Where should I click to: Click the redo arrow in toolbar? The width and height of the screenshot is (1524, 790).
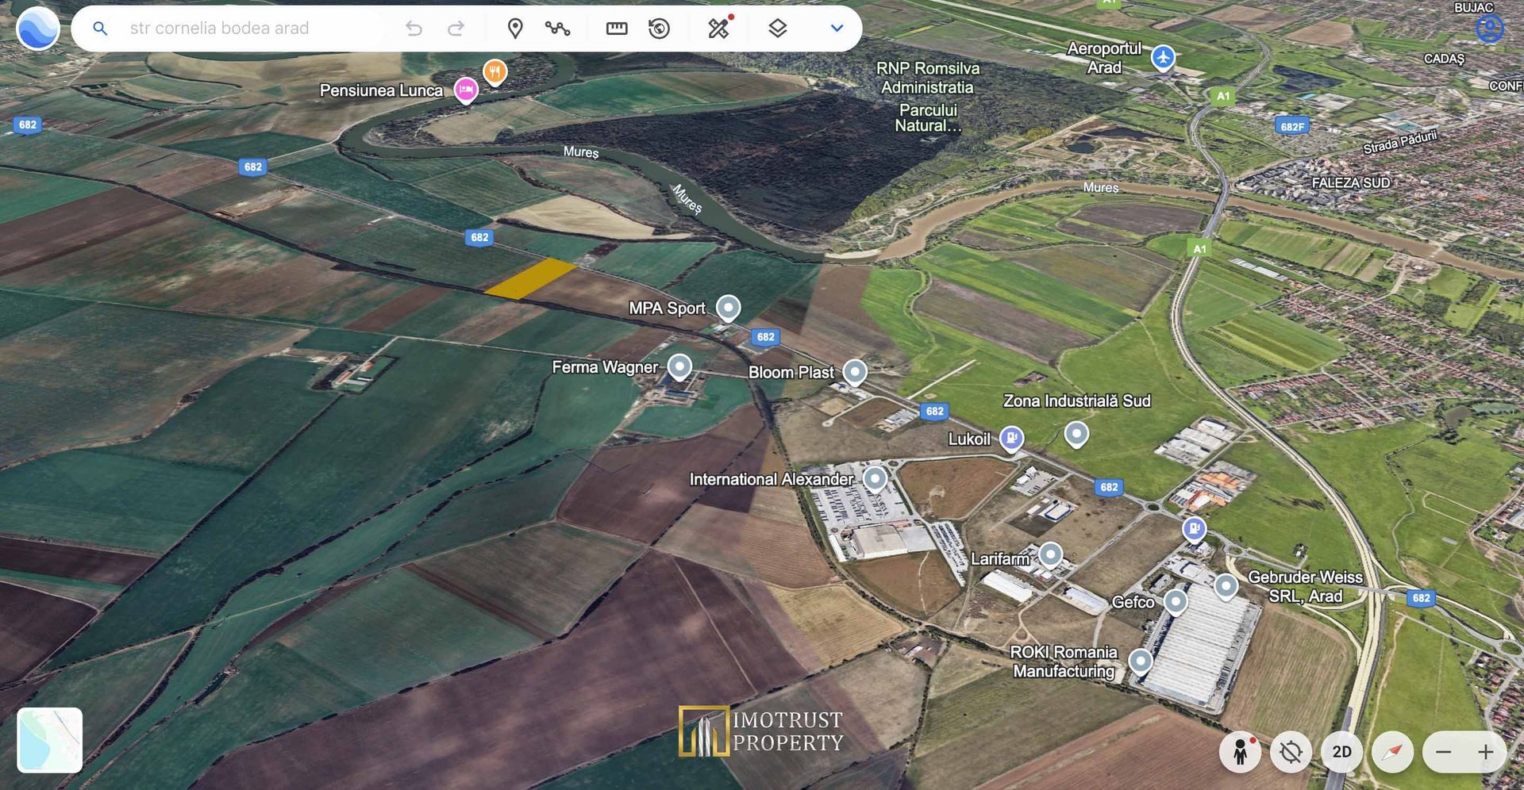click(x=456, y=29)
